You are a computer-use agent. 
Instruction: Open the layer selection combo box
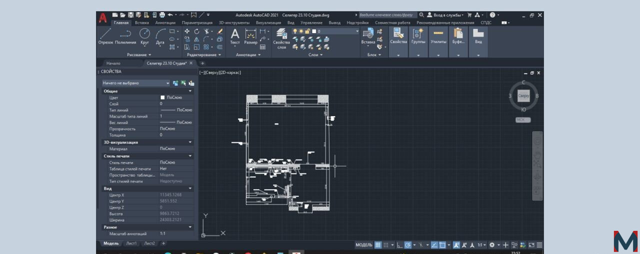325,31
